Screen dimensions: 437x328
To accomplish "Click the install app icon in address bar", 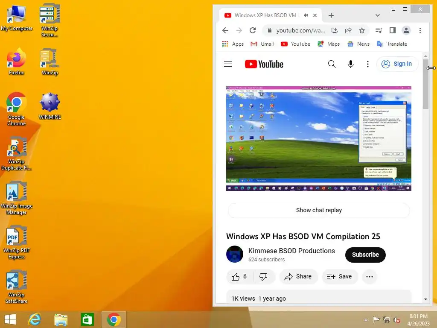I will [x=335, y=30].
